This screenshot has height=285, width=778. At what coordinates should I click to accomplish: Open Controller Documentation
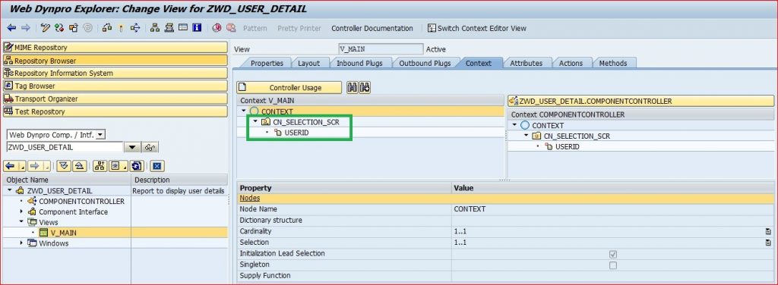click(372, 28)
